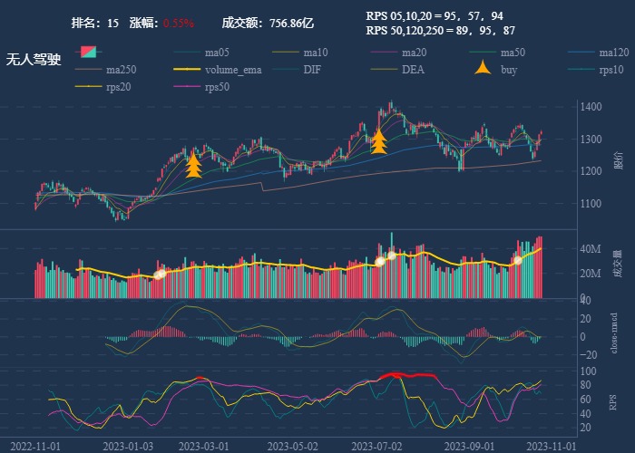This screenshot has height=453, width=635.
Task: Click the 2023-07-02 date axis label
Action: pyautogui.click(x=376, y=446)
